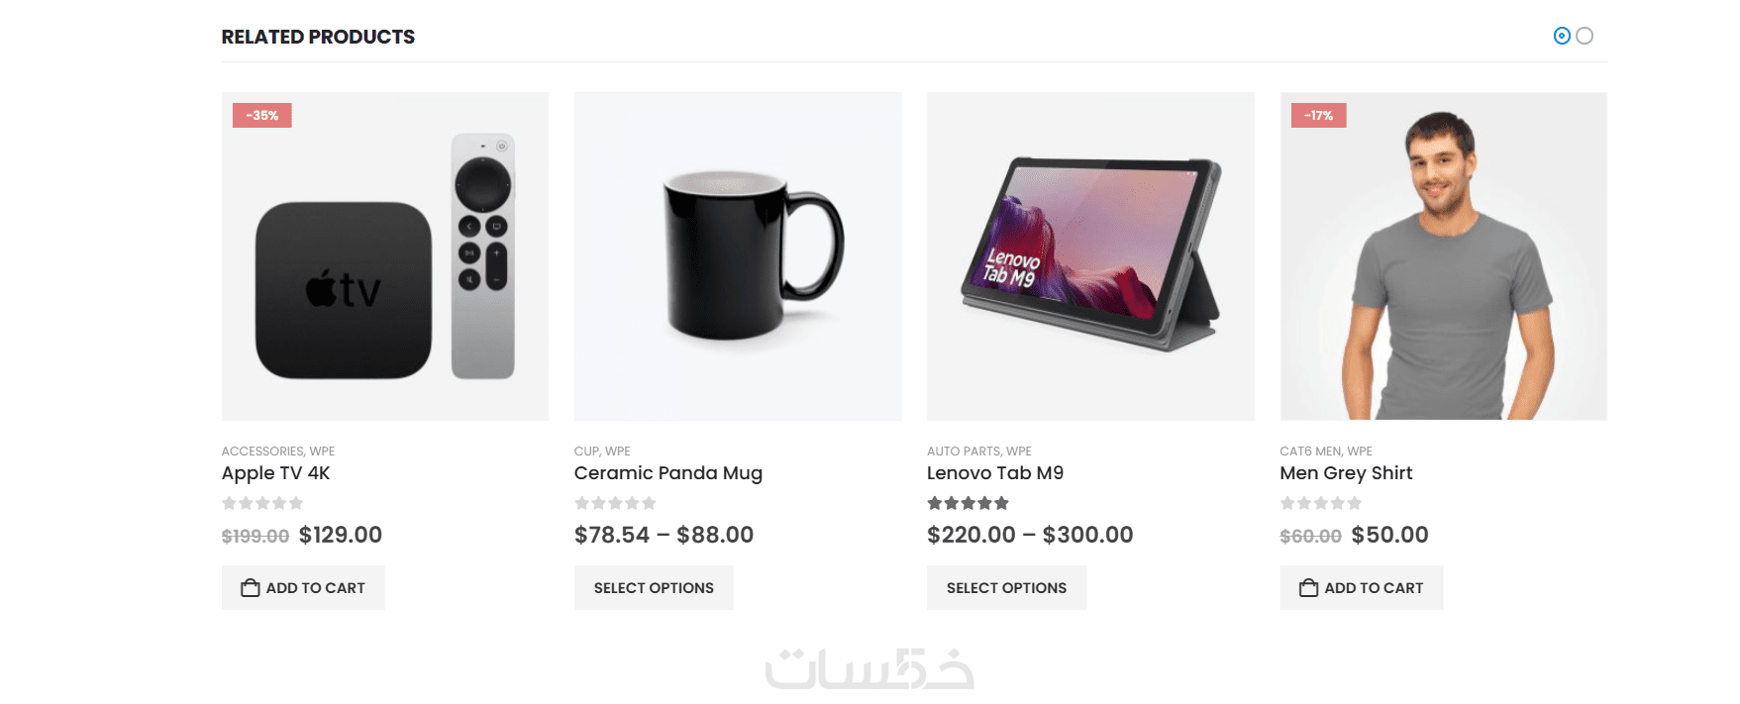Click Ceramic Panda Mug's star rating
The image size is (1740, 704).
coord(615,503)
